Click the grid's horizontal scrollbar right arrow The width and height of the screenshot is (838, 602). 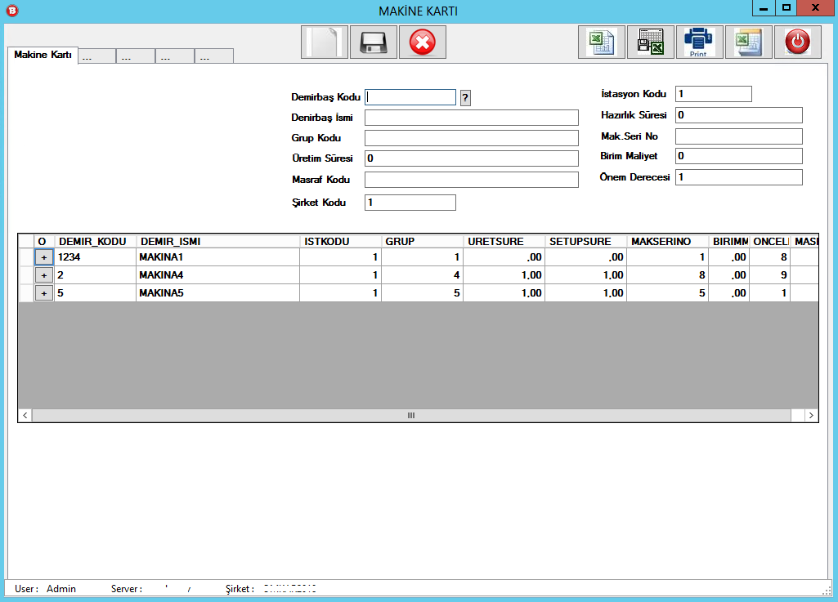click(x=810, y=416)
